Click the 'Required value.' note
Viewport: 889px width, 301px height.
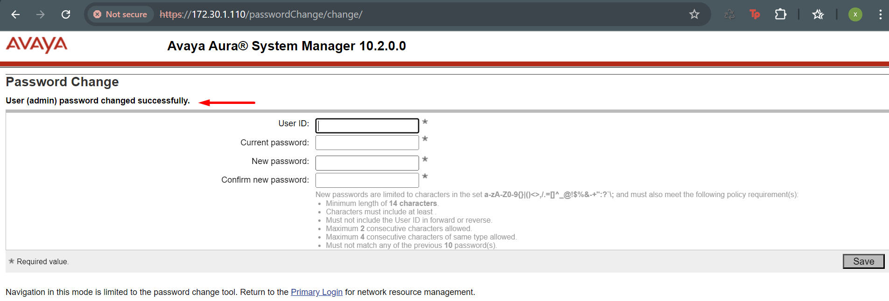tap(42, 262)
